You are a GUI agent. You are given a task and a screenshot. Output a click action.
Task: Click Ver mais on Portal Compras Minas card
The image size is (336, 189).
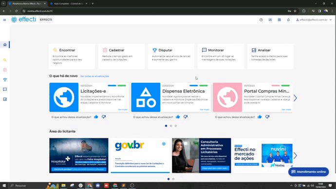tap(286, 110)
